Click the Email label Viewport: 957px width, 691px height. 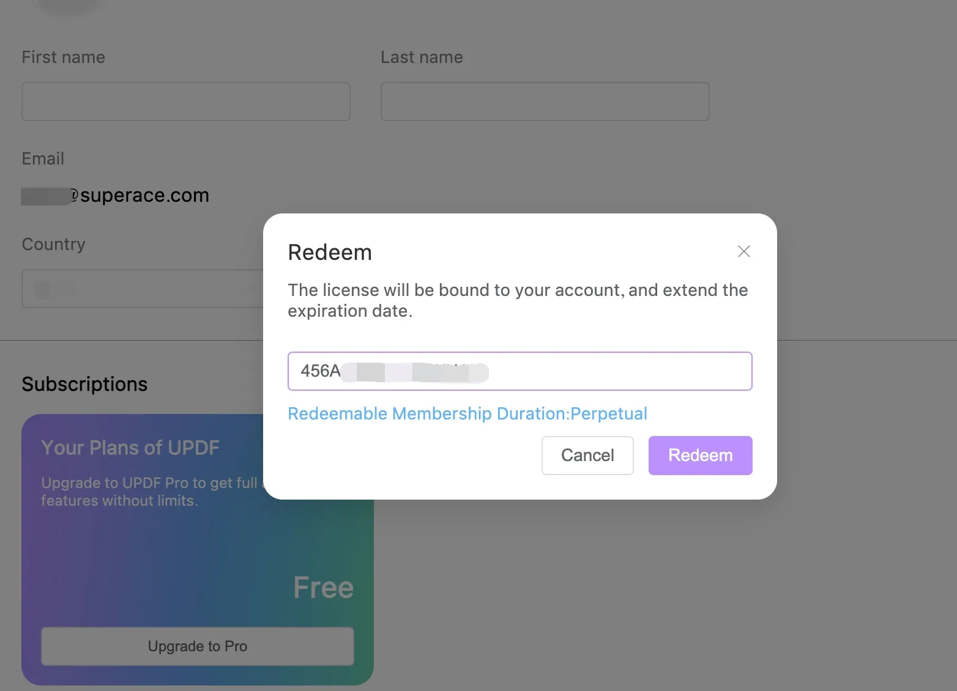[43, 159]
